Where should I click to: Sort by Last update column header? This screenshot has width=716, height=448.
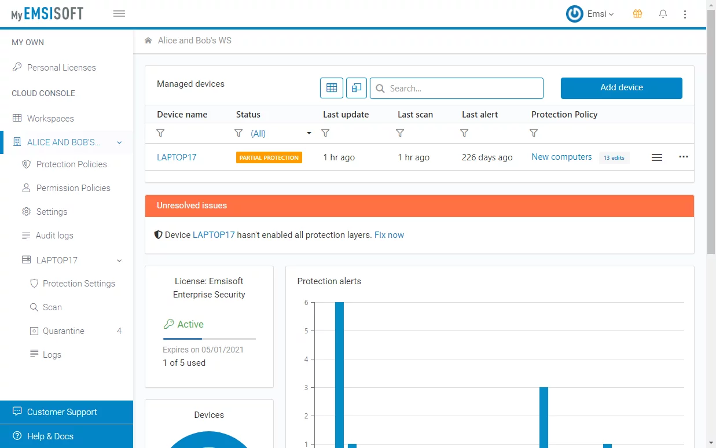tap(346, 115)
